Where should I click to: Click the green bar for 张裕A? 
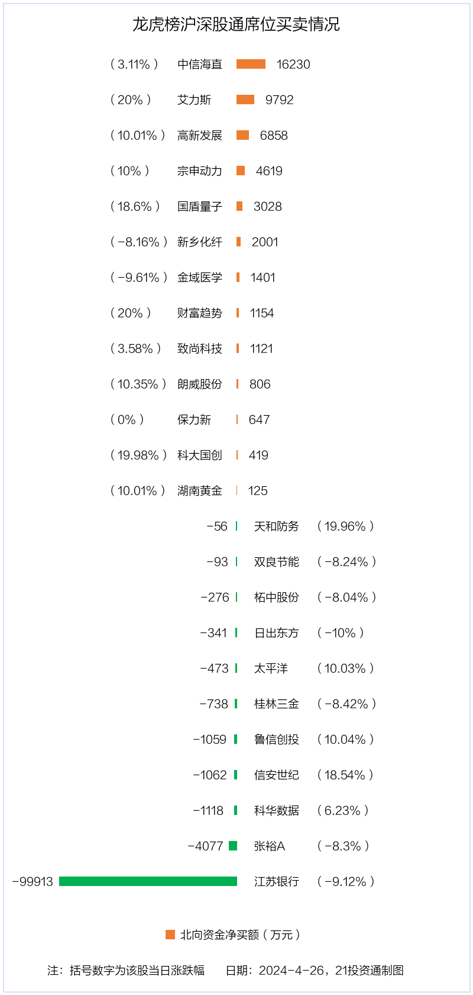click(x=233, y=846)
